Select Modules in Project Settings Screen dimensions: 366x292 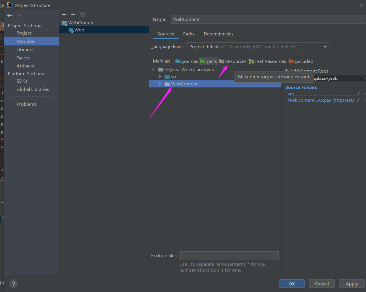(31, 41)
